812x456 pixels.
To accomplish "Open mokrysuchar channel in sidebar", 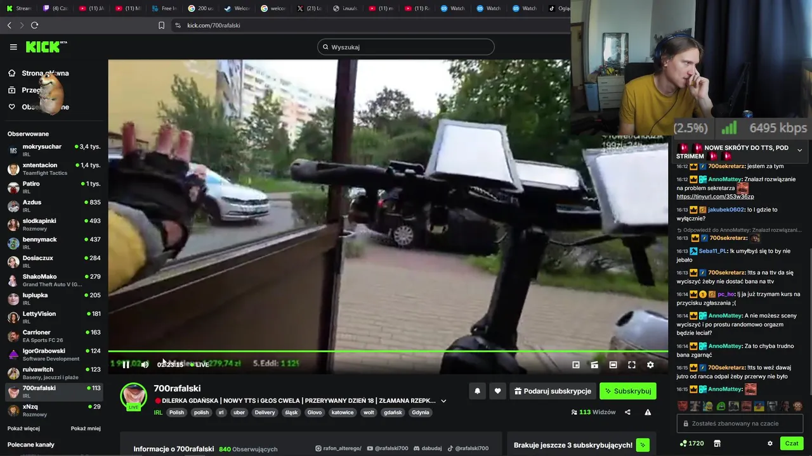I will click(53, 150).
